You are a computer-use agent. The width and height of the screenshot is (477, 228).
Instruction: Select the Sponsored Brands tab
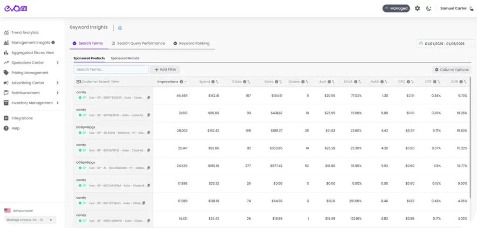coord(125,58)
